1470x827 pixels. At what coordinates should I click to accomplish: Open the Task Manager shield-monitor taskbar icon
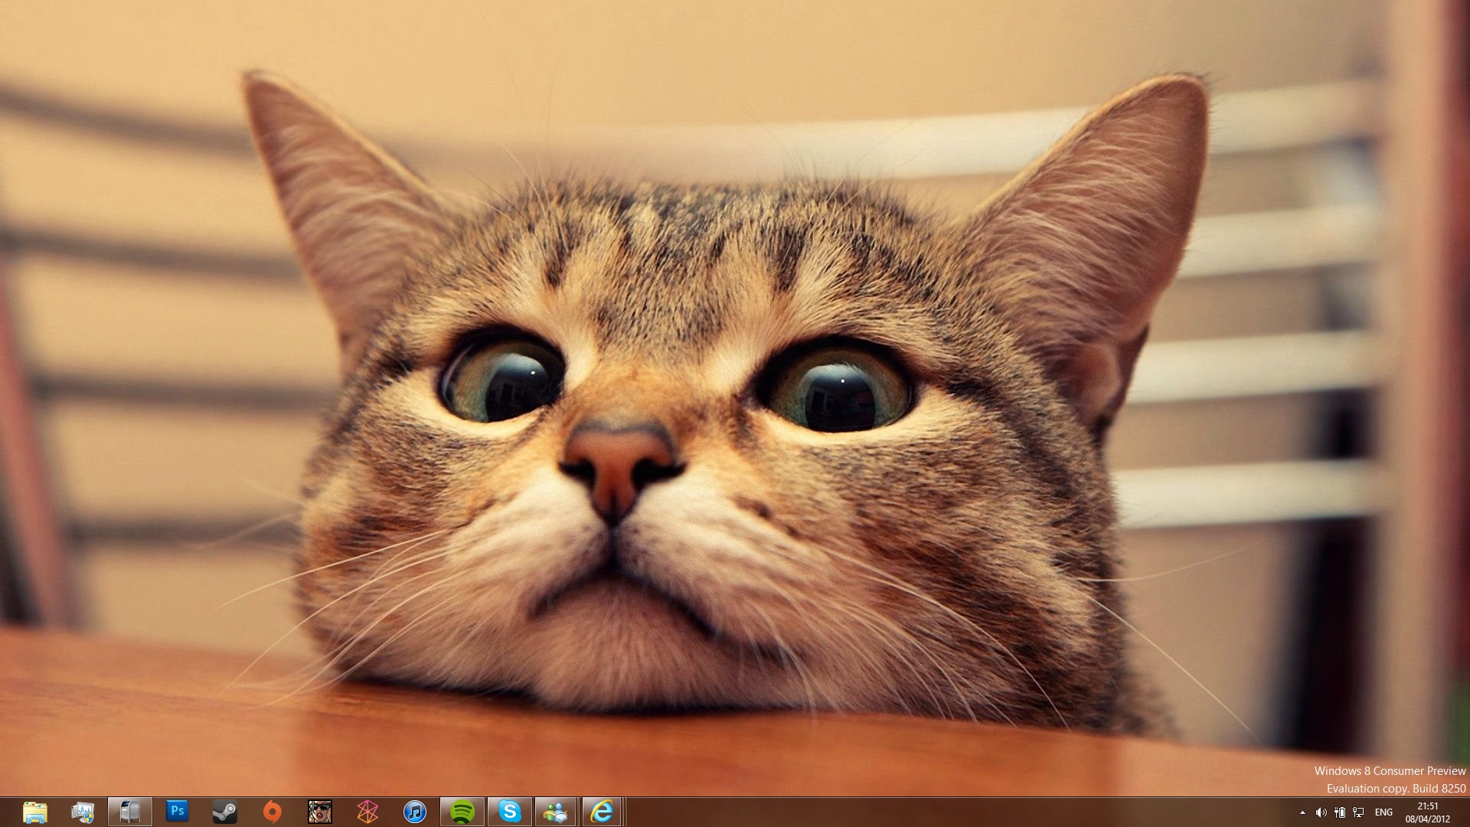(83, 812)
